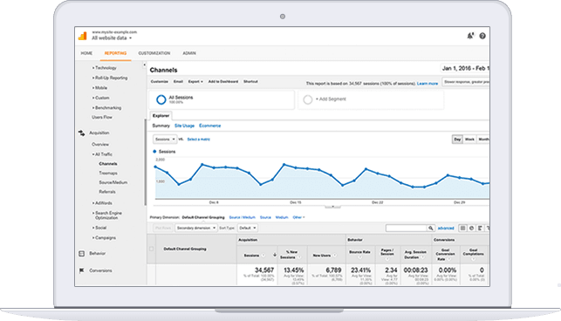Open the date range selector
Viewport: 561px width, 321px height.
[x=465, y=68]
